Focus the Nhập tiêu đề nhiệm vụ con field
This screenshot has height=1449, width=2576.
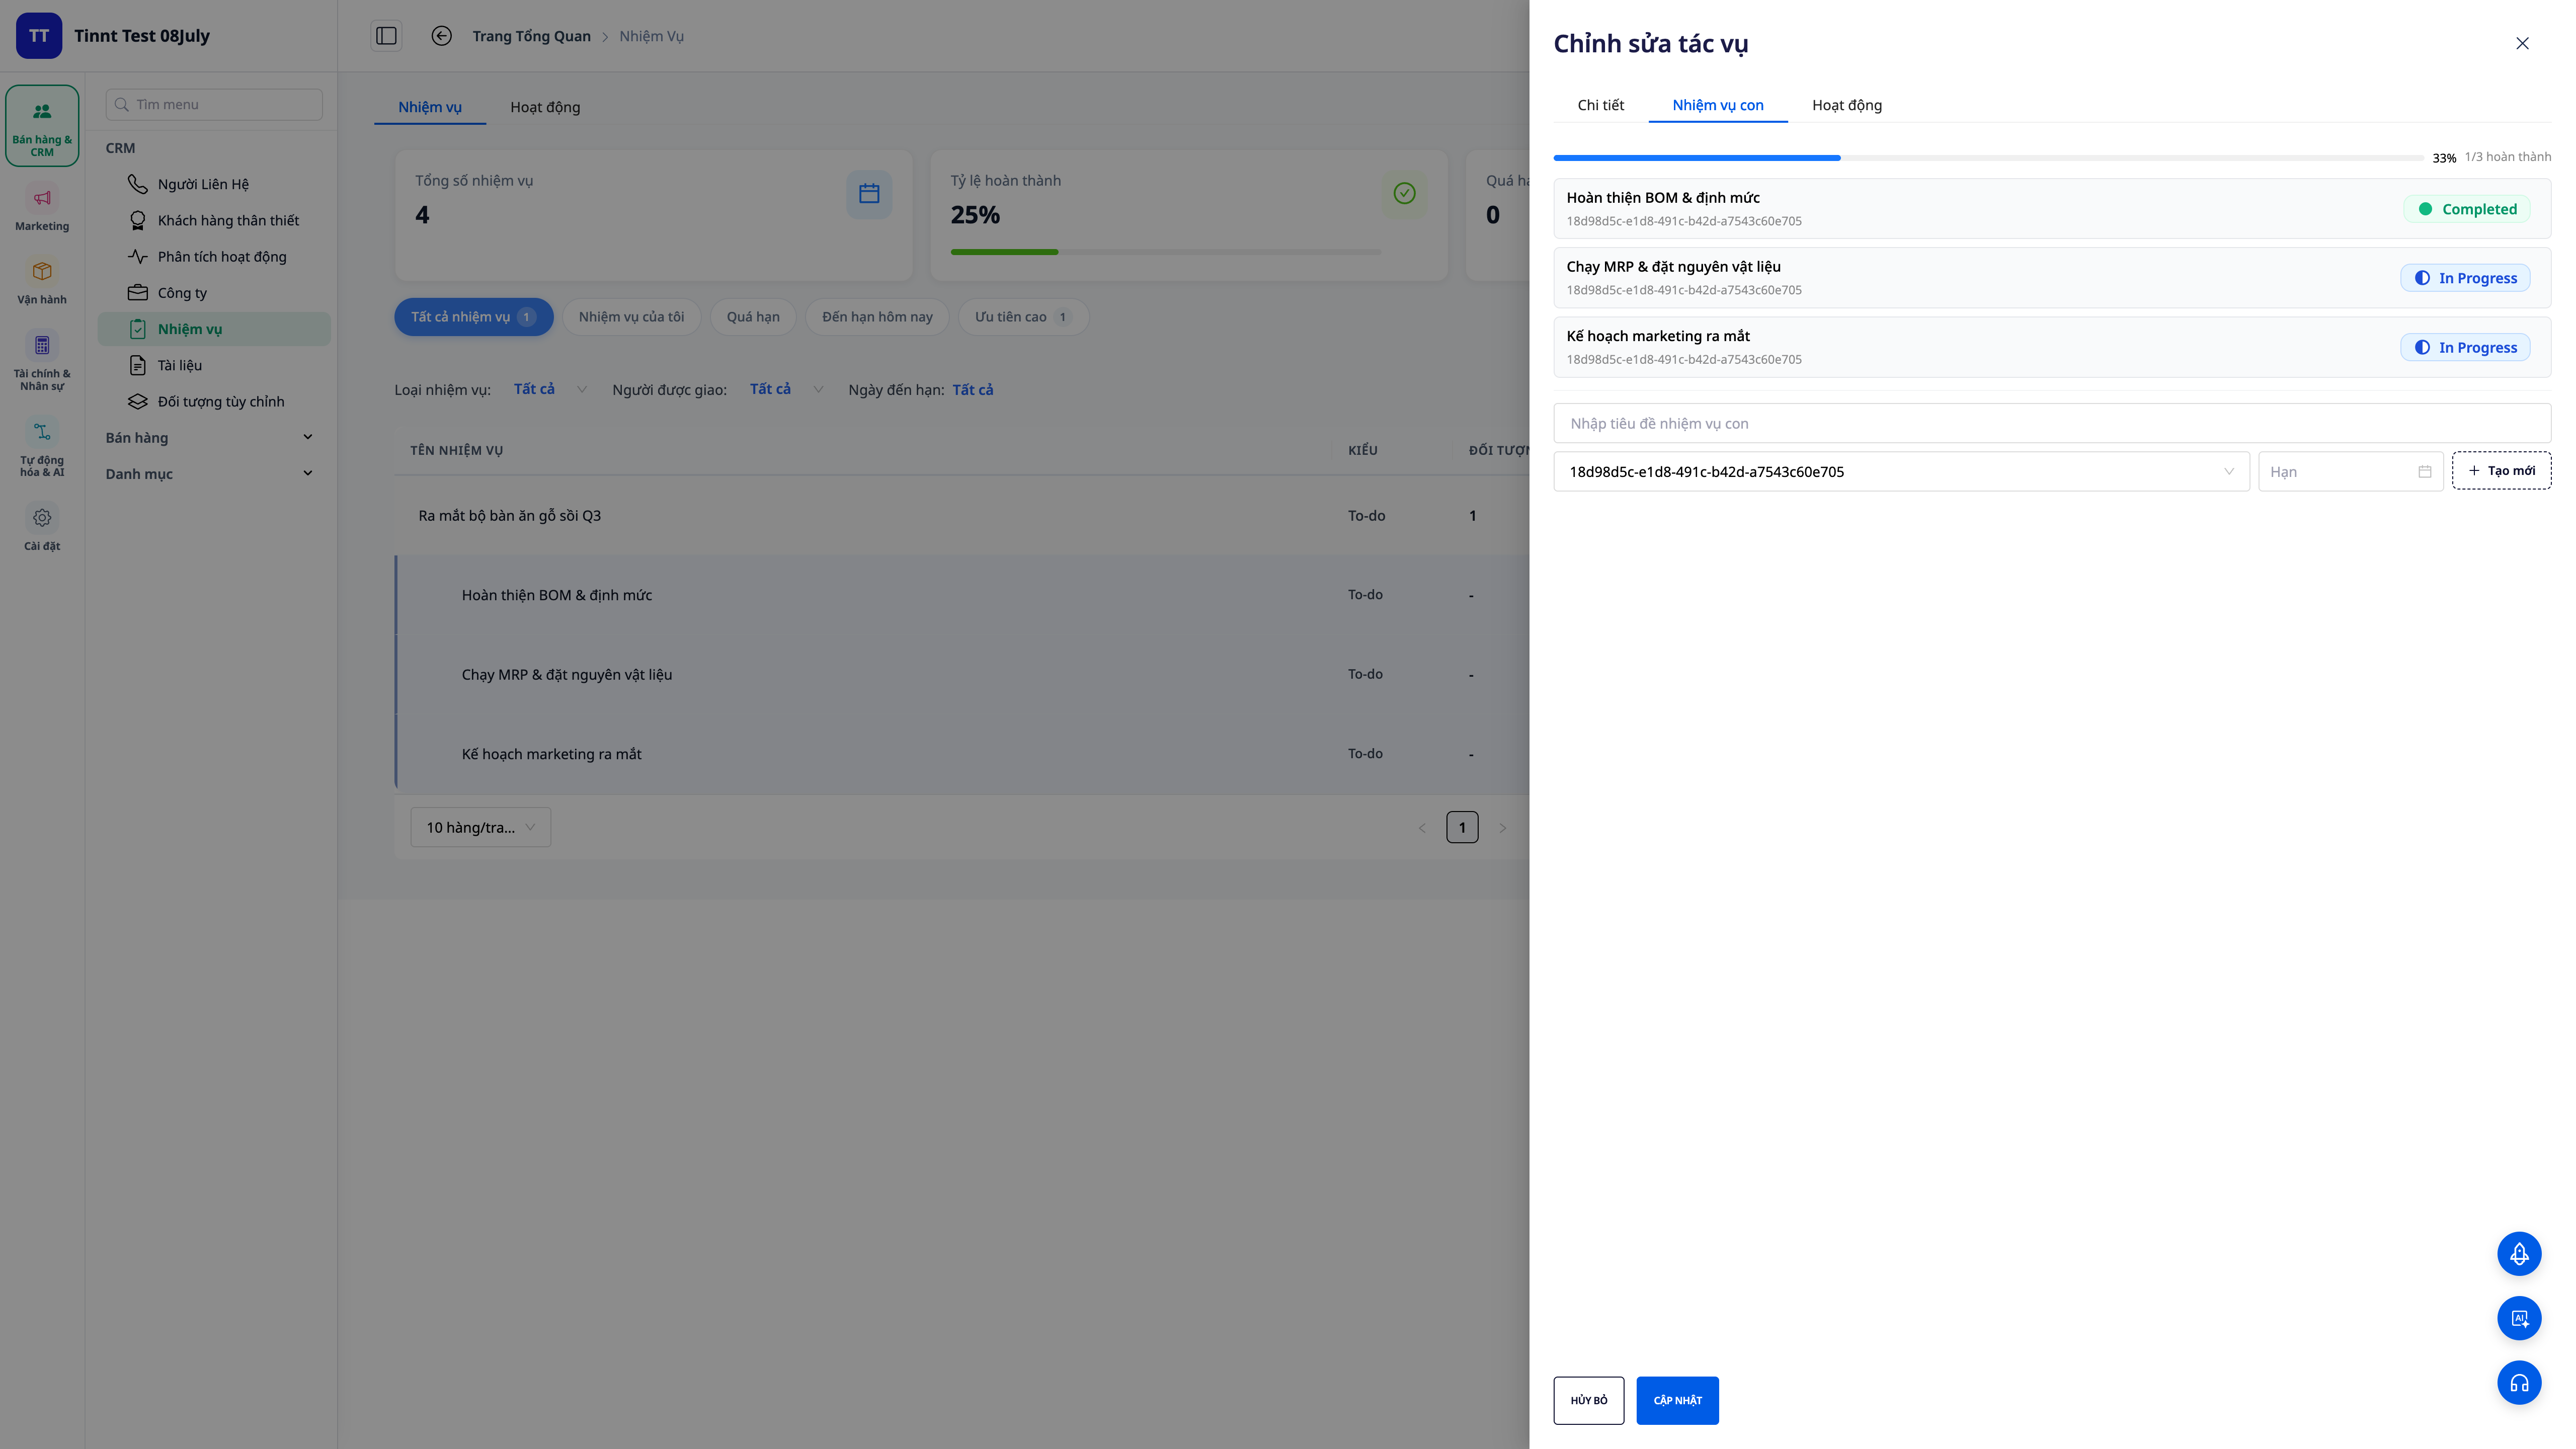pyautogui.click(x=2052, y=423)
